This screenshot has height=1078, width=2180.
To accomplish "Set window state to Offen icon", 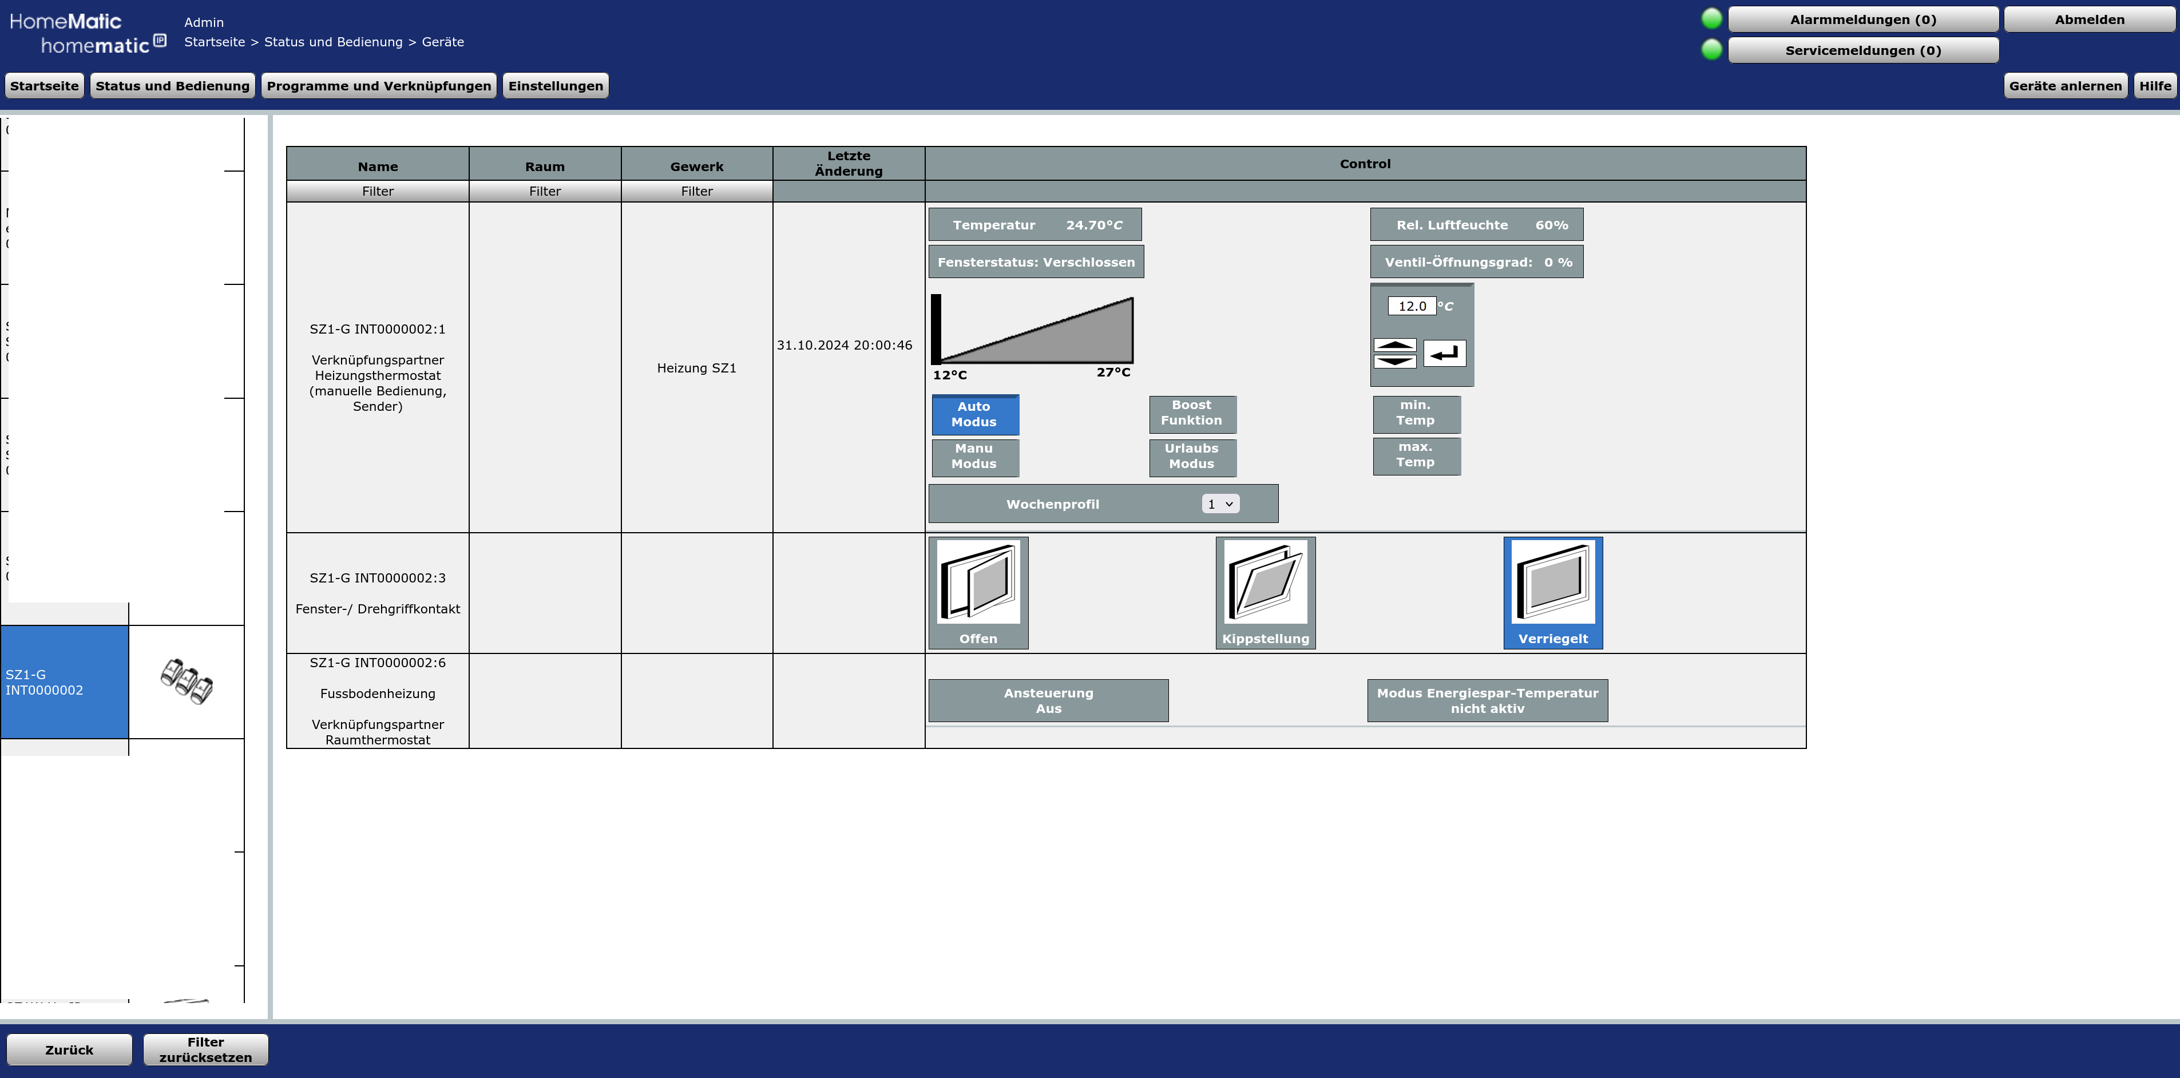I will click(978, 592).
